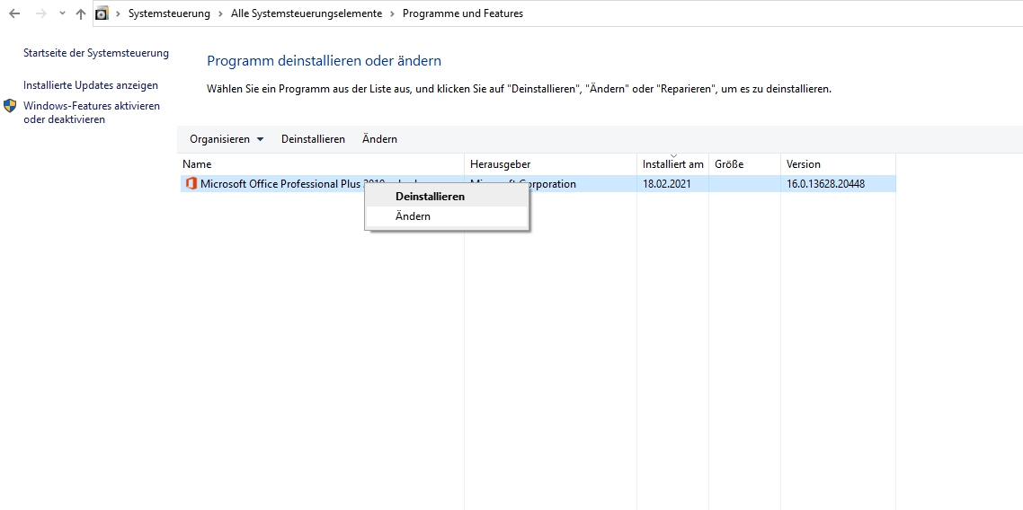Viewport: 1023px width, 510px height.
Task: Click version 16.0.13628.20448
Action: 825,184
